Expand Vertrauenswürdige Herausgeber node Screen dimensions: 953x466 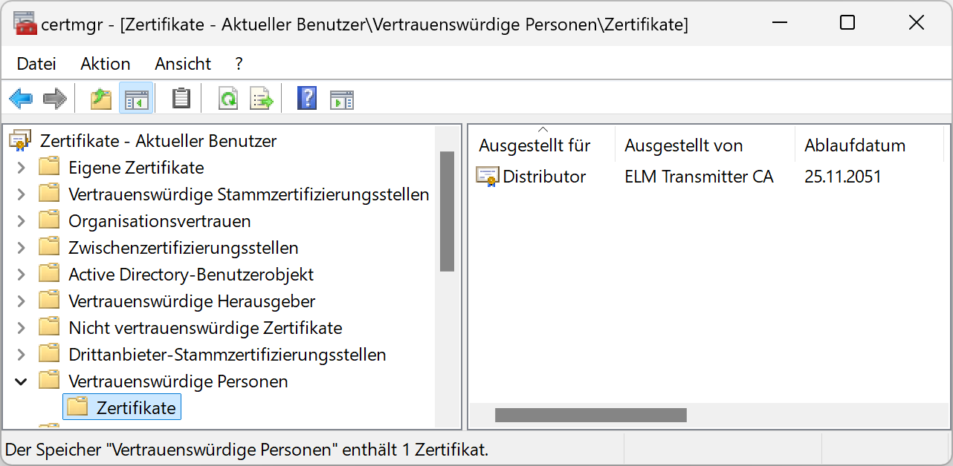21,301
